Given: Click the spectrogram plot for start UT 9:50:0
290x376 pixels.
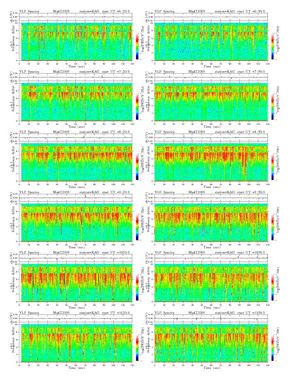Looking at the screenshot, I should 211,223.
